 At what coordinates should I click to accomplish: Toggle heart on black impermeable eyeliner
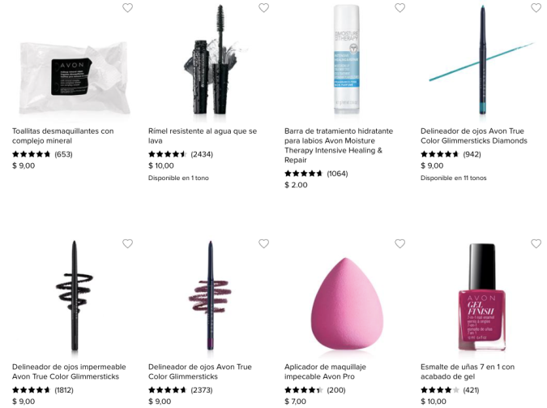[128, 243]
